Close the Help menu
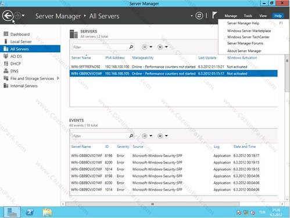Viewport: 290px width, 218px height. (278, 16)
